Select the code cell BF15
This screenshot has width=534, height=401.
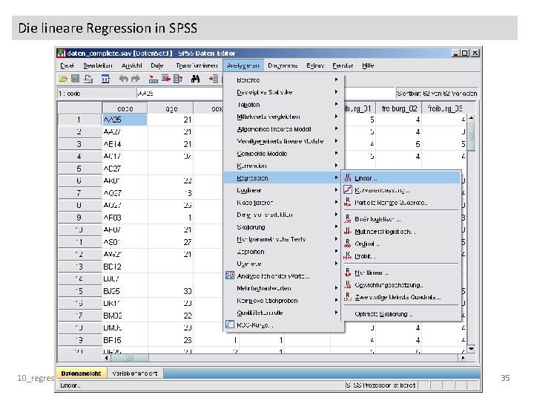(125, 340)
